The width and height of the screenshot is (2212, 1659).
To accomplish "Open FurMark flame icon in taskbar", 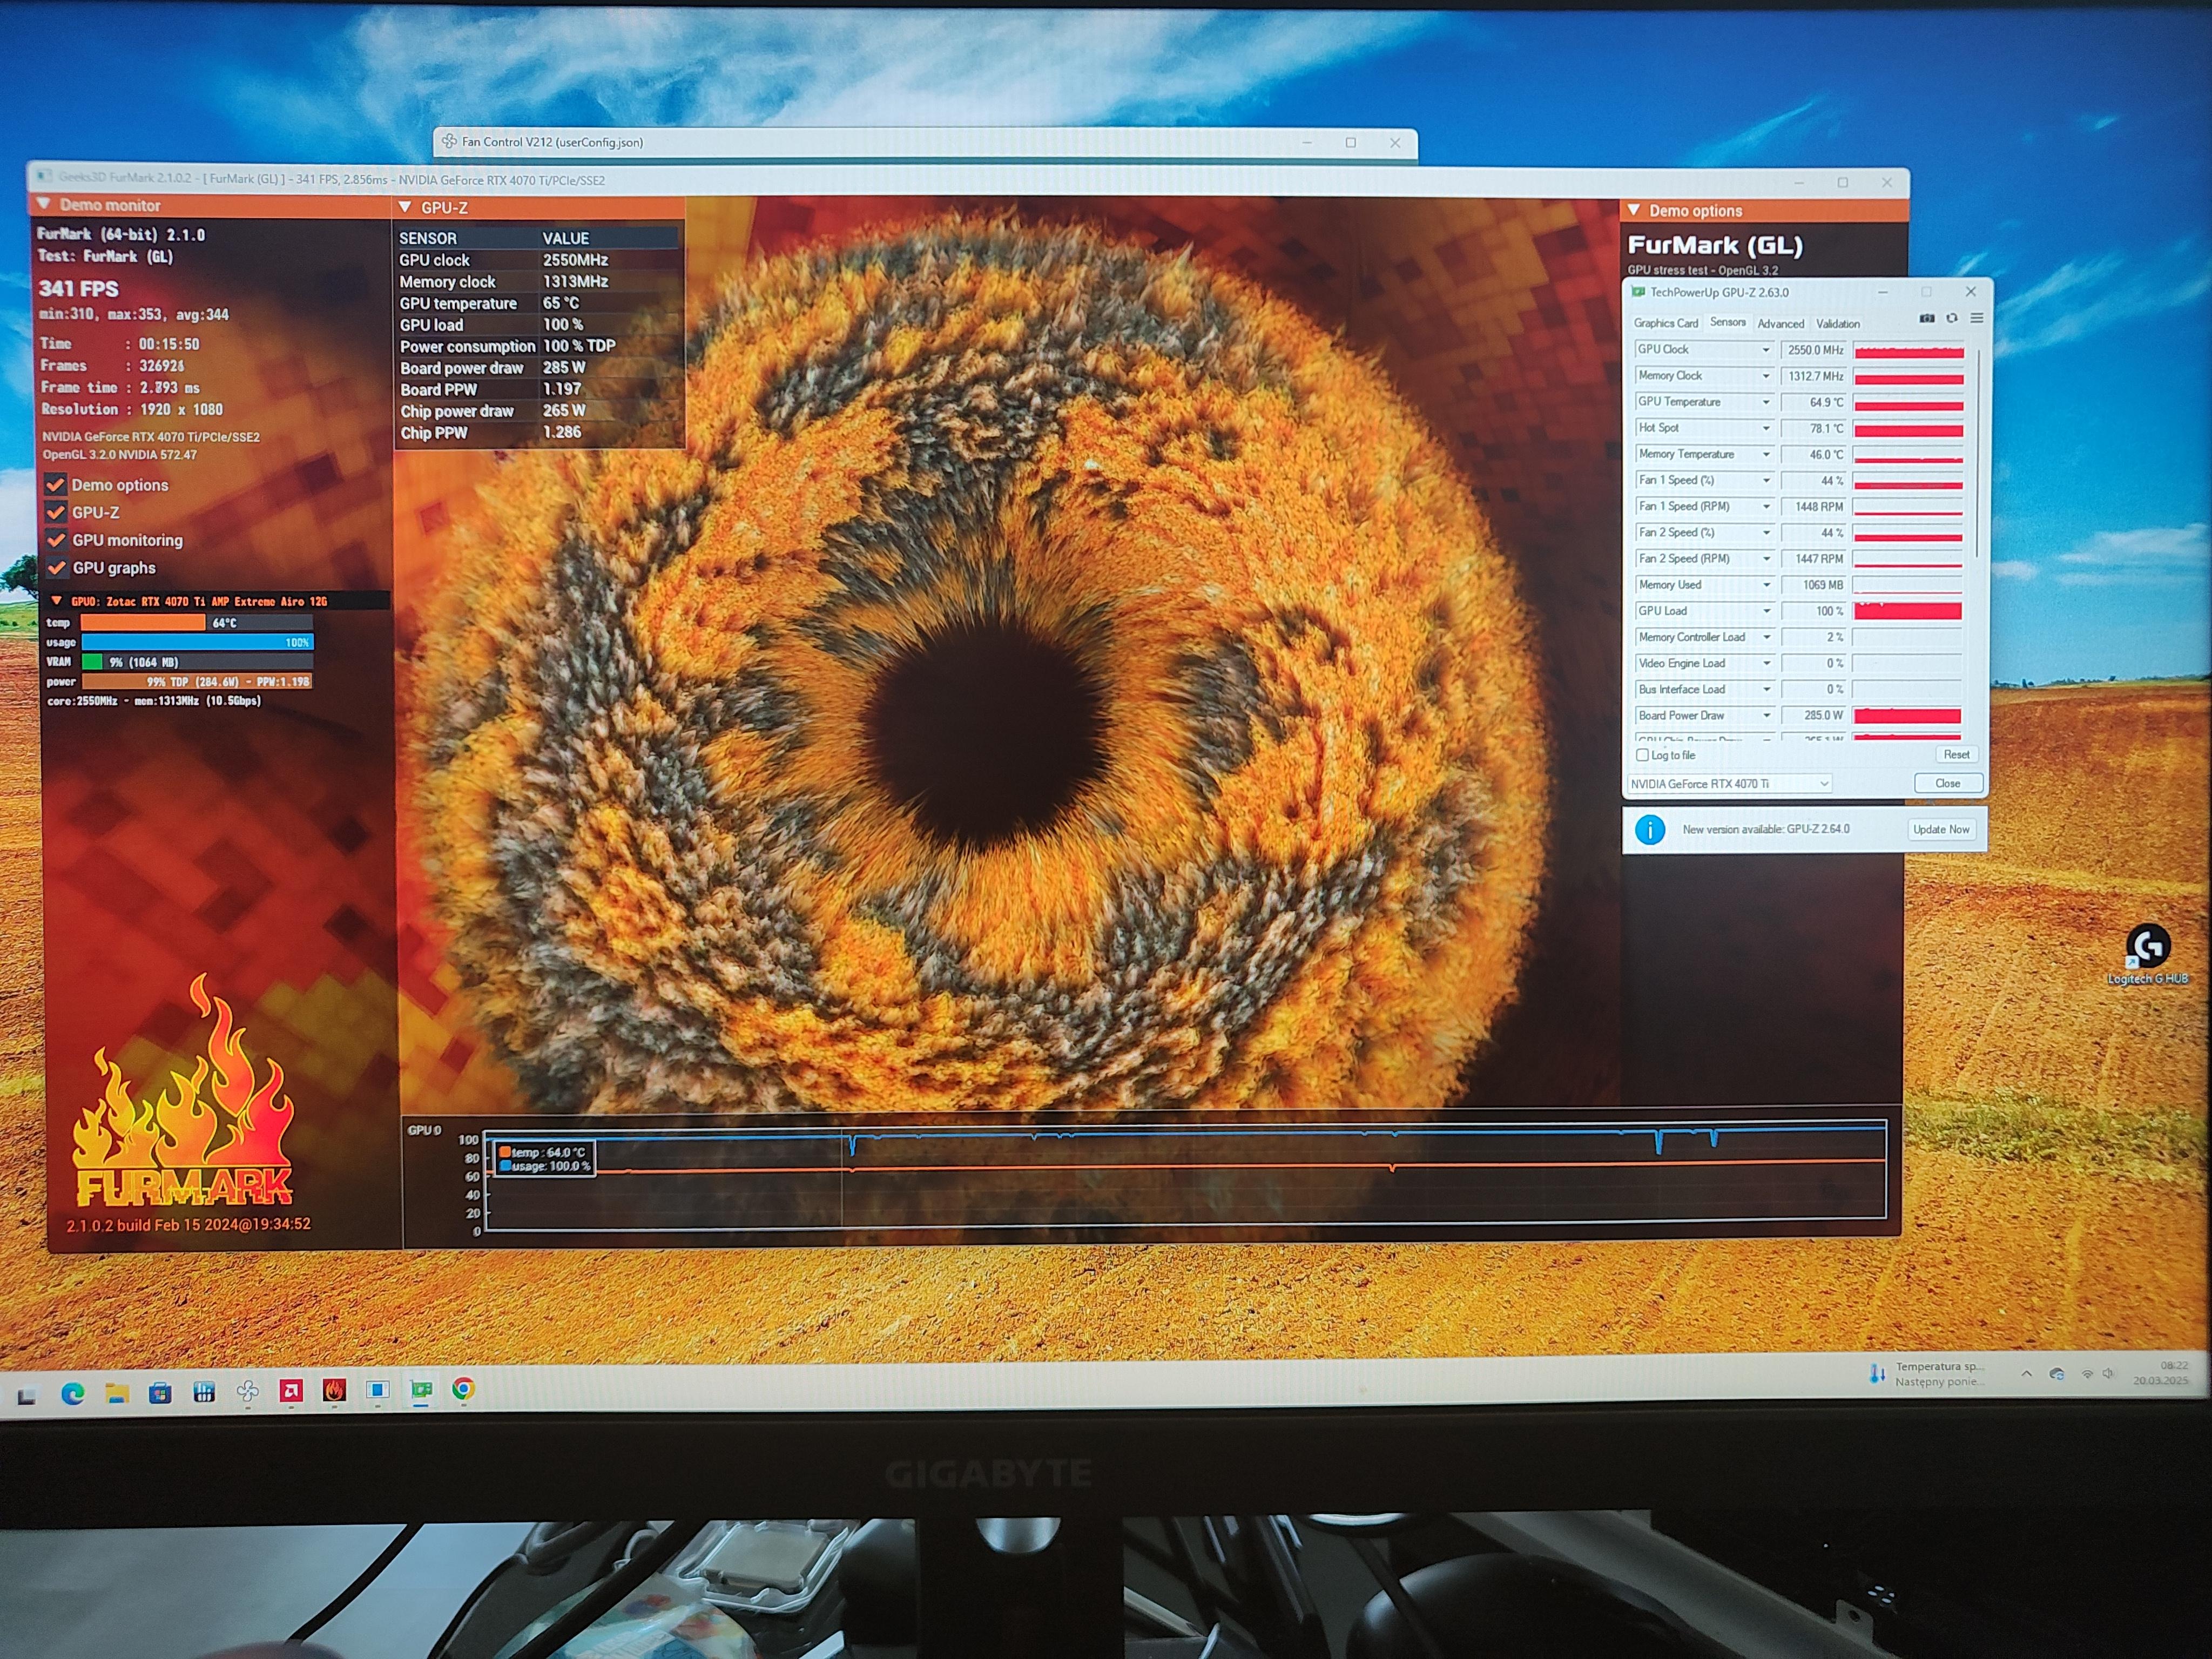I will tap(334, 1390).
